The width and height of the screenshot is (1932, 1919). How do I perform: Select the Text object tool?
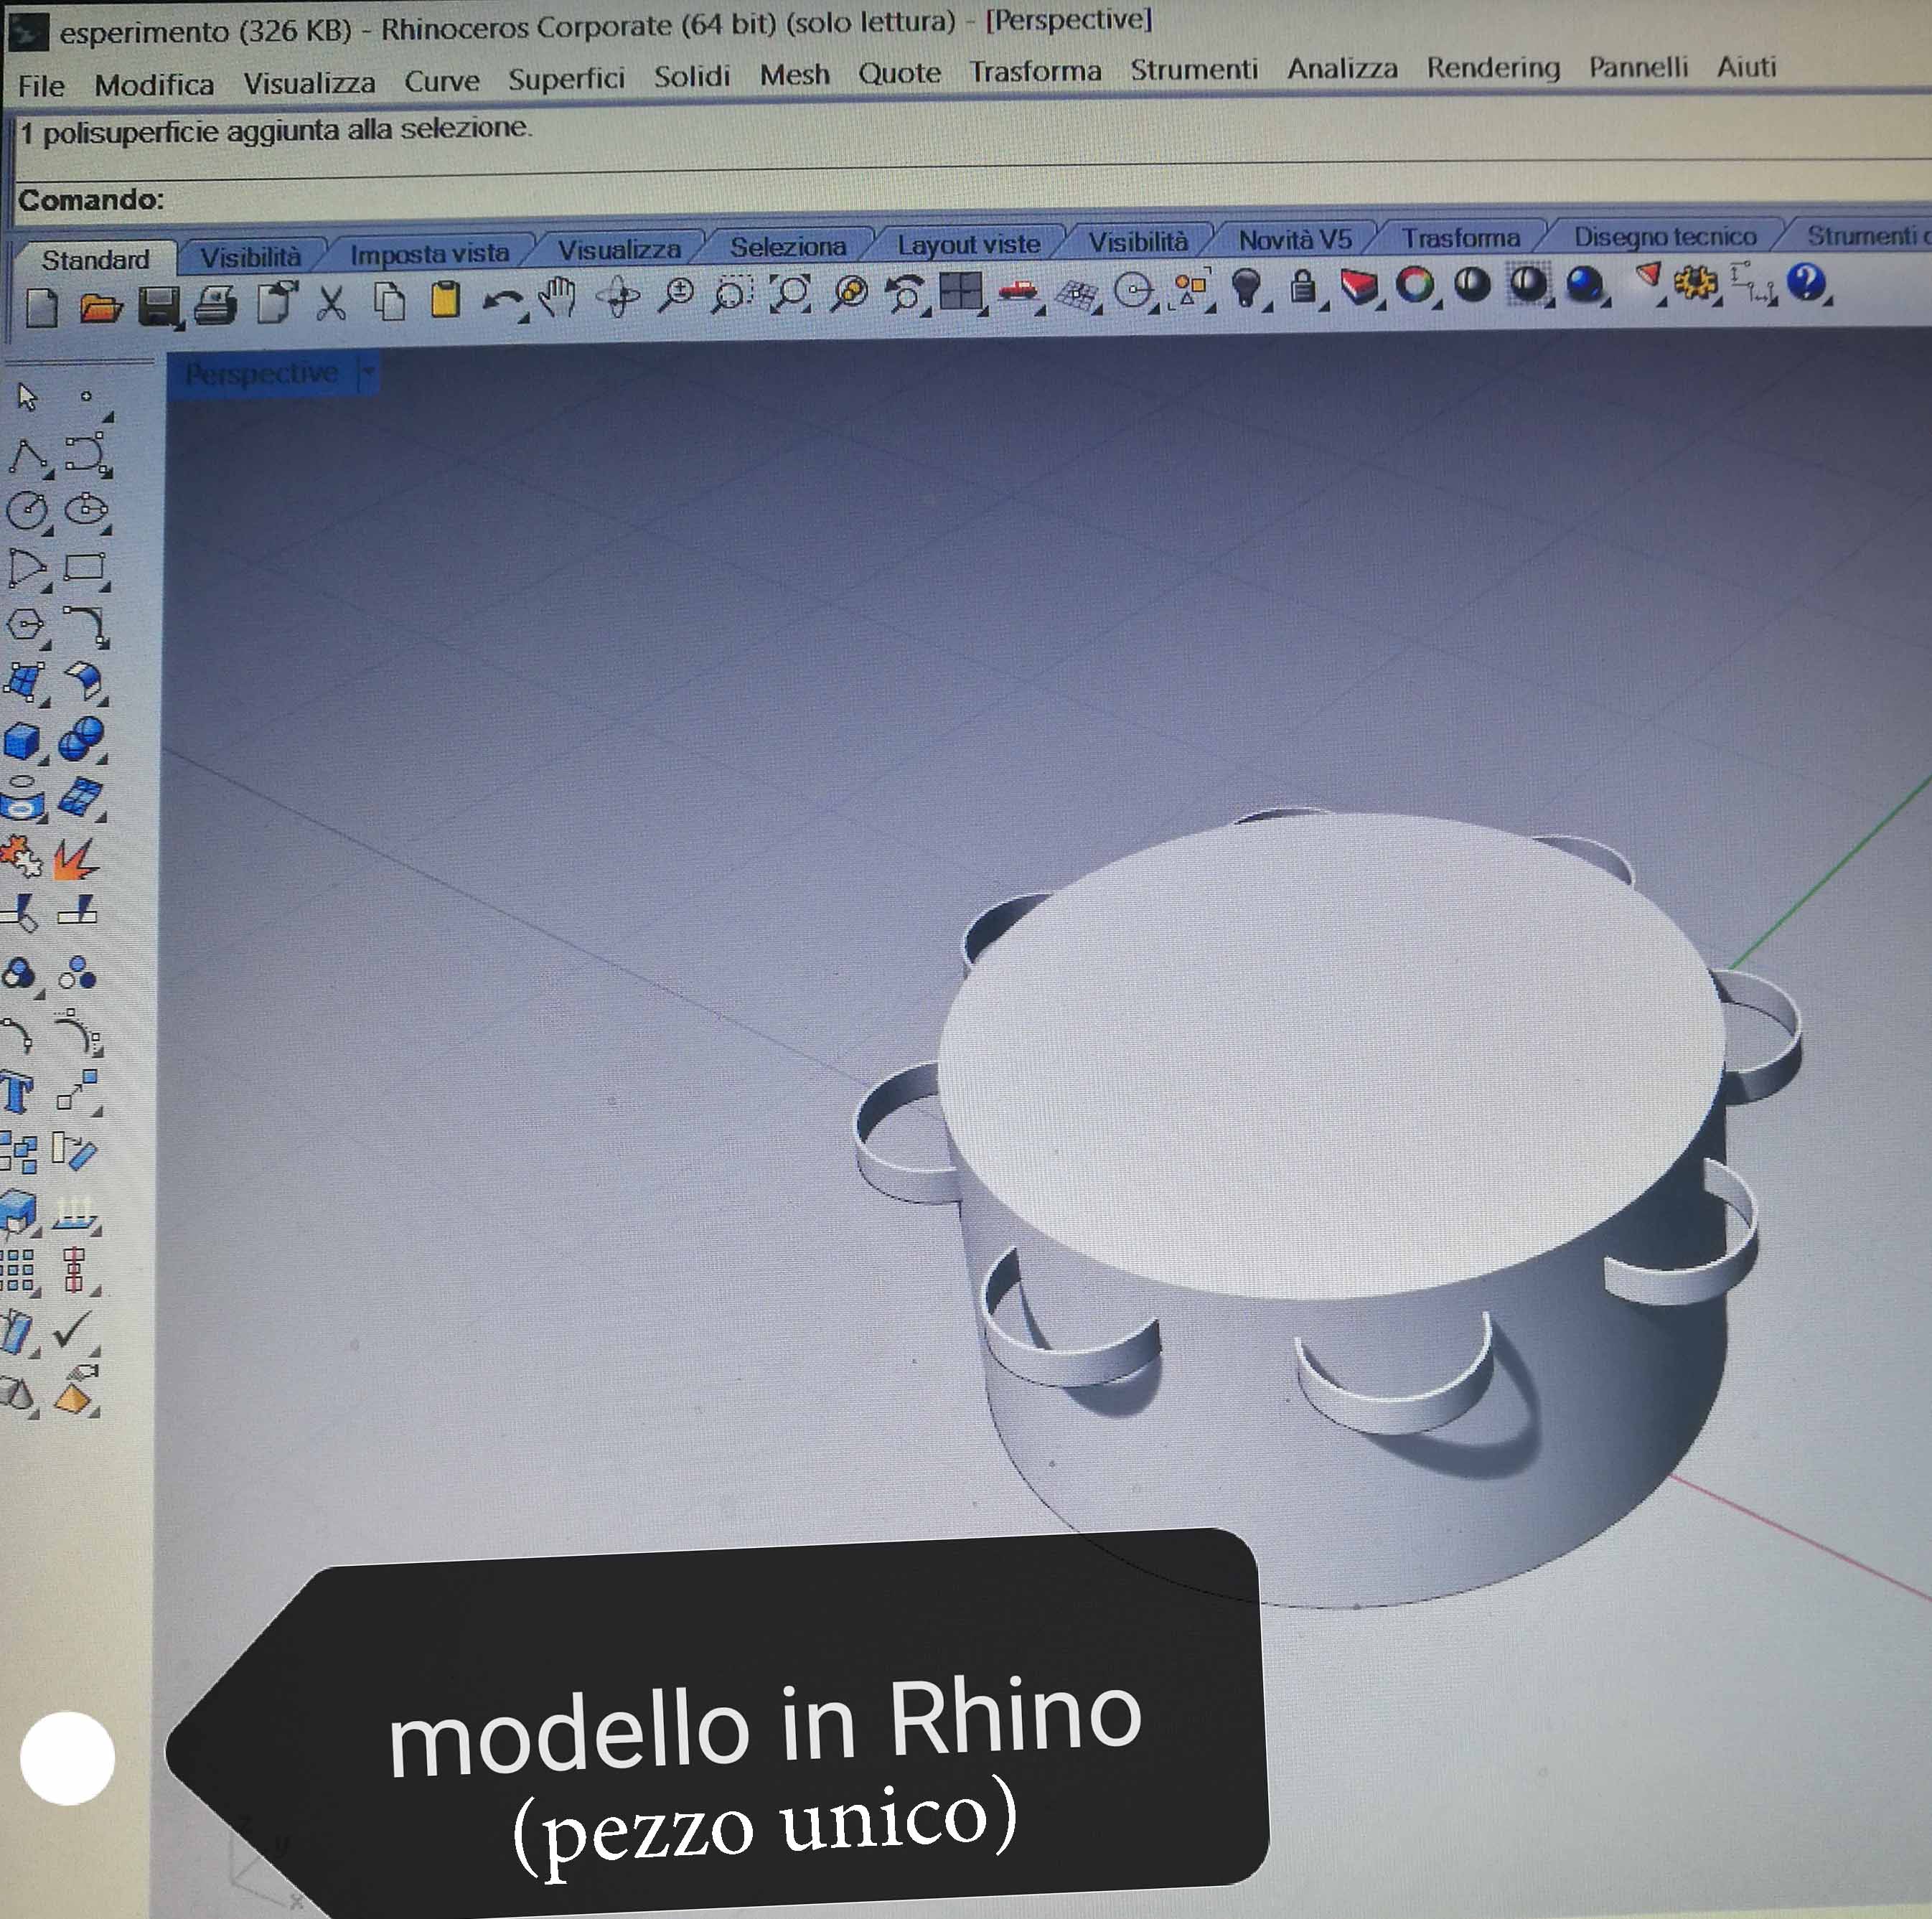tap(18, 1092)
